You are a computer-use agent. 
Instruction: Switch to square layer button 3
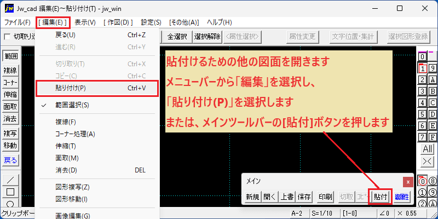[x=423, y=91]
